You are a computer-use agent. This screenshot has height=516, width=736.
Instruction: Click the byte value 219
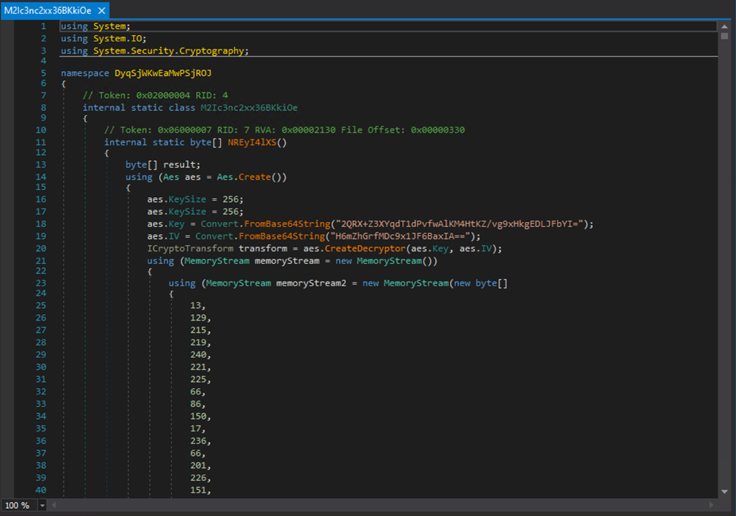pos(198,342)
